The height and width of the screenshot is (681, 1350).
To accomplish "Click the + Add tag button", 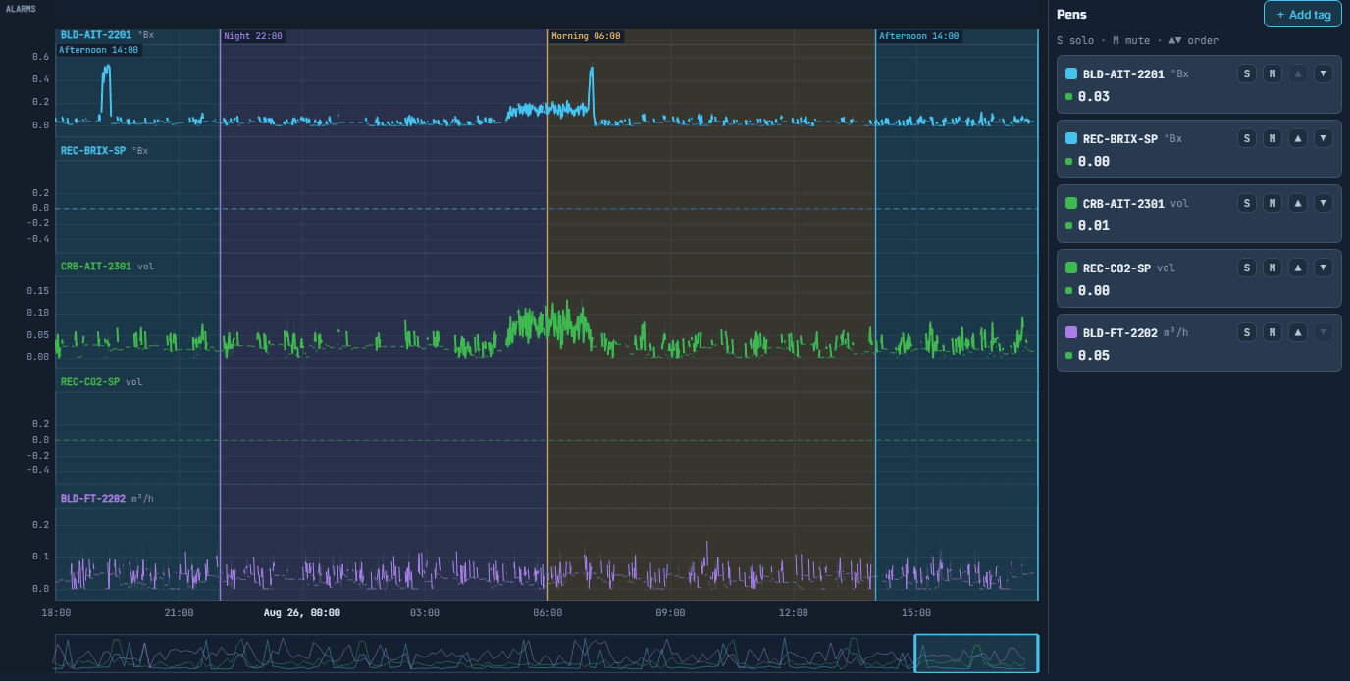I will point(1303,15).
